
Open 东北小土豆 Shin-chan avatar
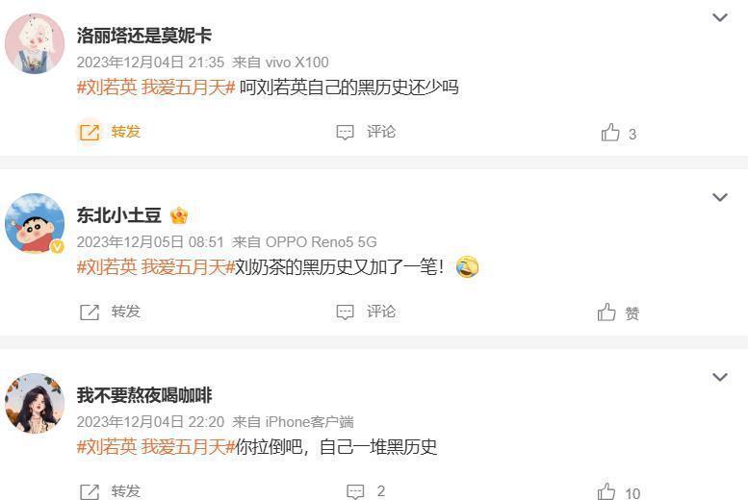35,223
